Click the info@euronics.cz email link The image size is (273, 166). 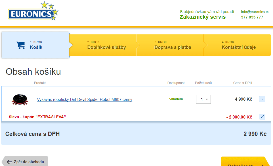coord(255,12)
